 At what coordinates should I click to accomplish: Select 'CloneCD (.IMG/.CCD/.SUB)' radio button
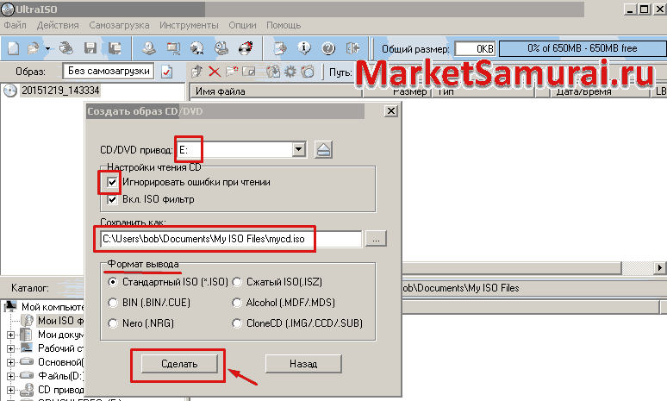pos(237,323)
